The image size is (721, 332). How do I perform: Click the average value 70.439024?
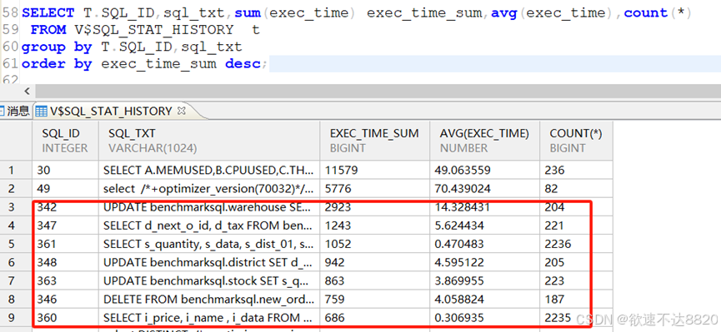tap(484, 189)
